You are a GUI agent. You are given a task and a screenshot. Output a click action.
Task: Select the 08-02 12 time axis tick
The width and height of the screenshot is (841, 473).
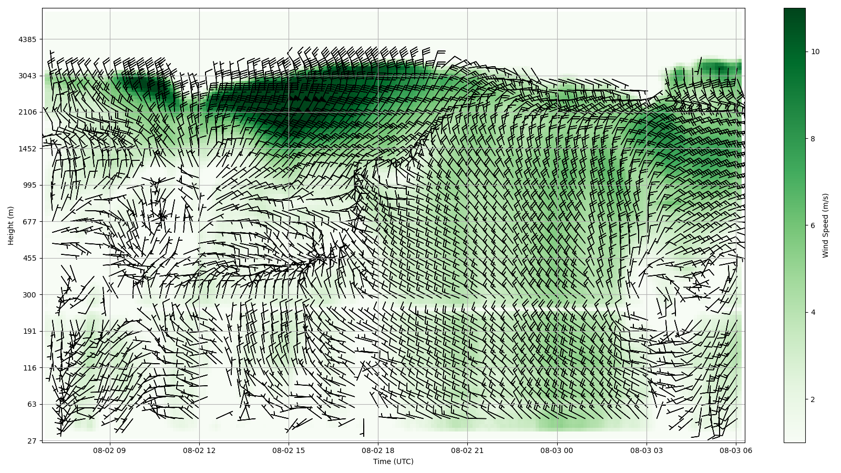pyautogui.click(x=199, y=450)
